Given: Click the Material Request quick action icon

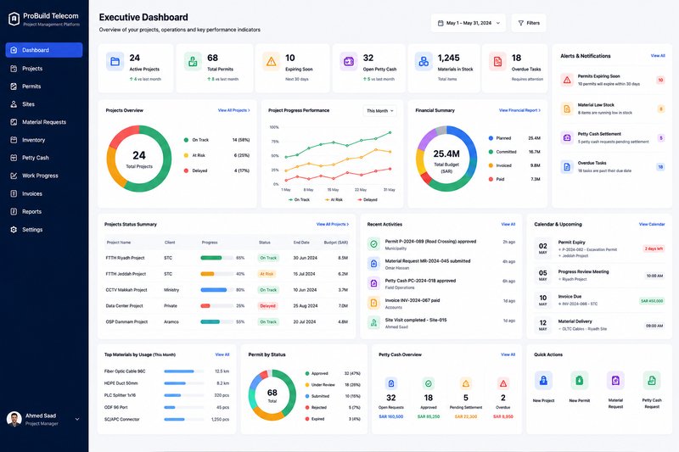Looking at the screenshot, I should click(615, 381).
